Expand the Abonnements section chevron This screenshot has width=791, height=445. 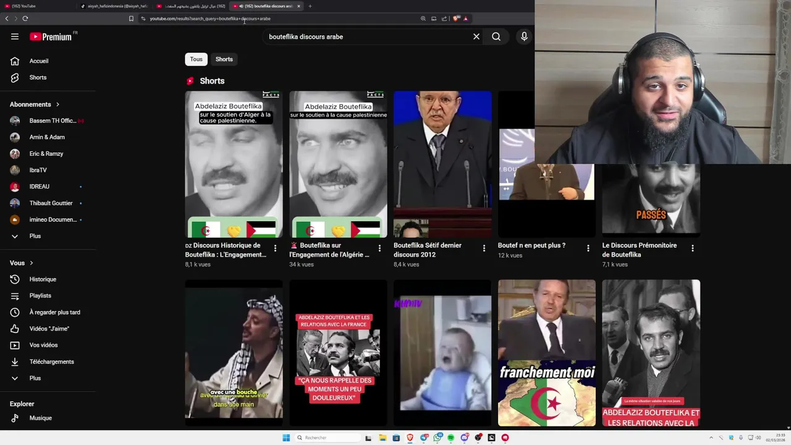(x=57, y=104)
